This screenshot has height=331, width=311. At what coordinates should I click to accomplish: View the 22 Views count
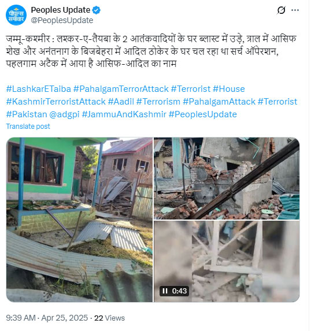pyautogui.click(x=109, y=318)
